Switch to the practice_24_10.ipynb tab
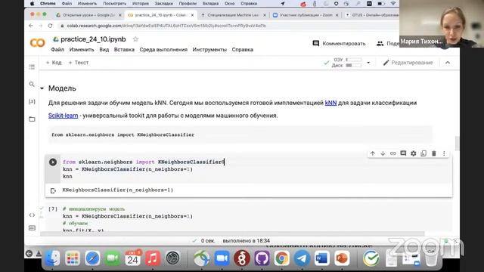 (160, 15)
